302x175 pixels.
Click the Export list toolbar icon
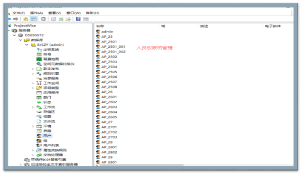(x=68, y=19)
